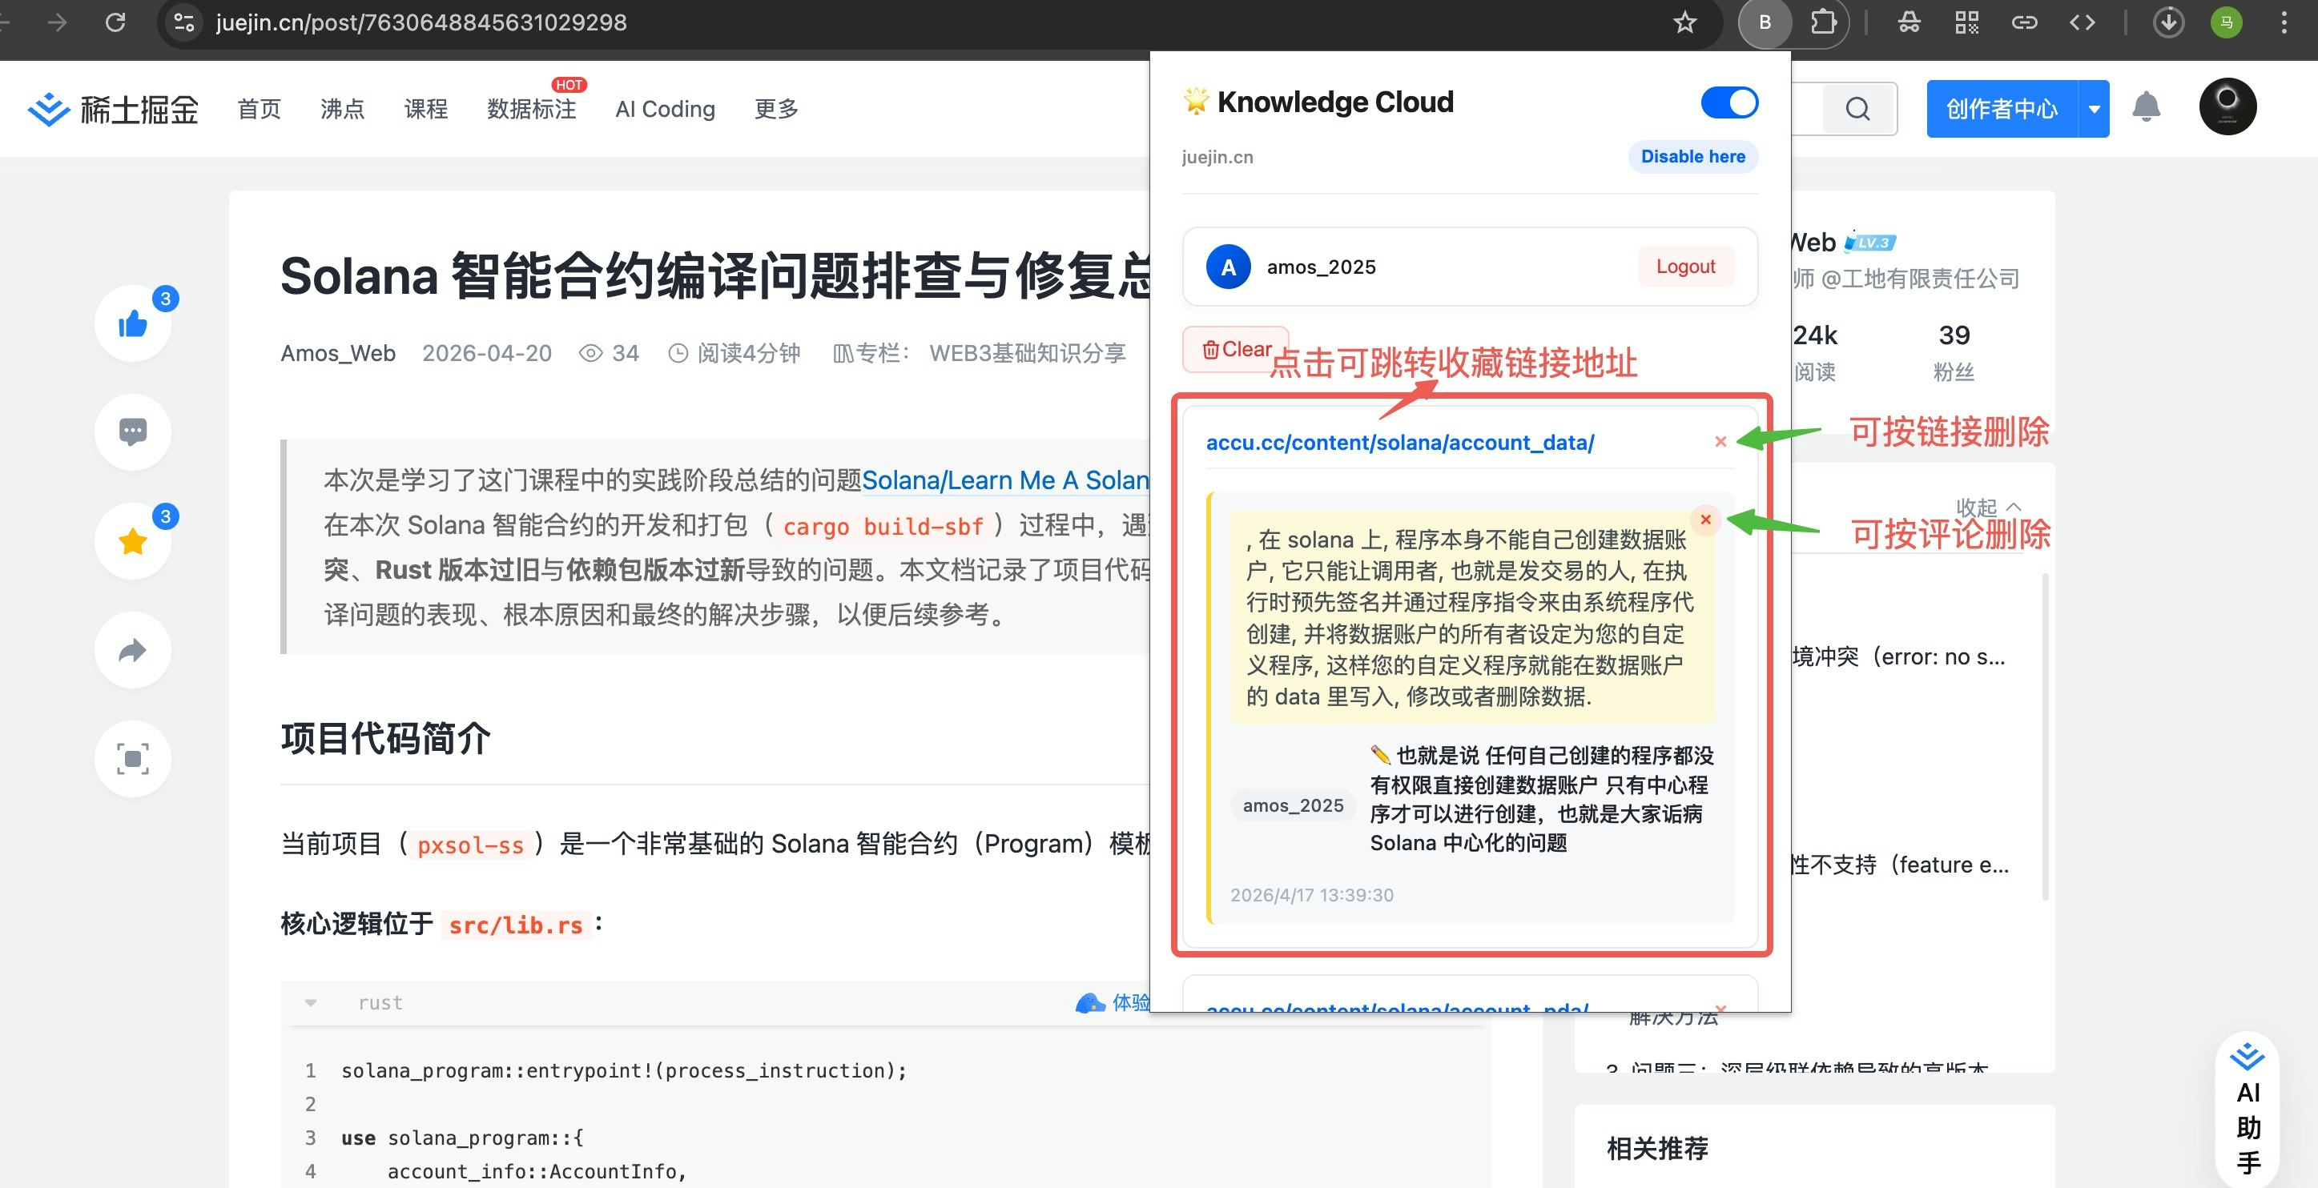The width and height of the screenshot is (2318, 1188).
Task: Open notifications bell icon
Action: (2146, 107)
